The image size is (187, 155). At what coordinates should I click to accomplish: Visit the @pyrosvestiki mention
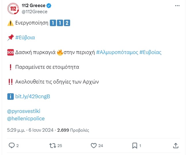tap(24, 111)
